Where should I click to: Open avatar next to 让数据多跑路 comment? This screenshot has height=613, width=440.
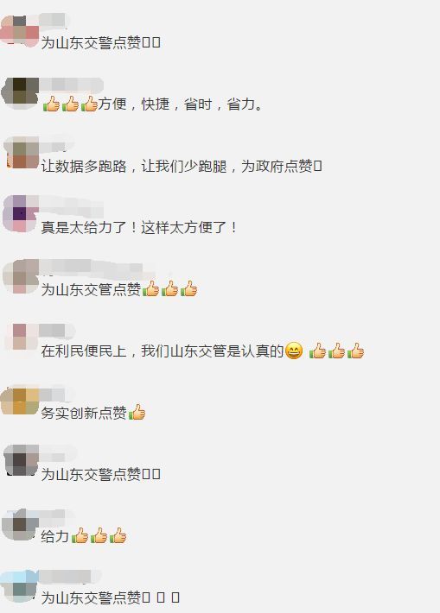click(22, 153)
